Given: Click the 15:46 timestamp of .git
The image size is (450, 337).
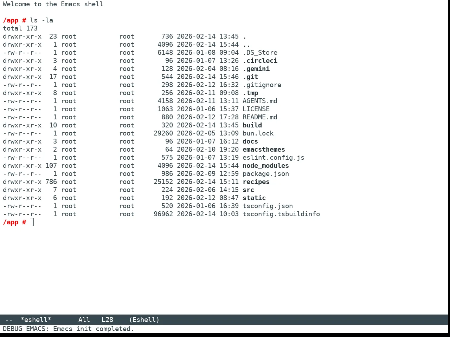Looking at the screenshot, I should pos(229,77).
